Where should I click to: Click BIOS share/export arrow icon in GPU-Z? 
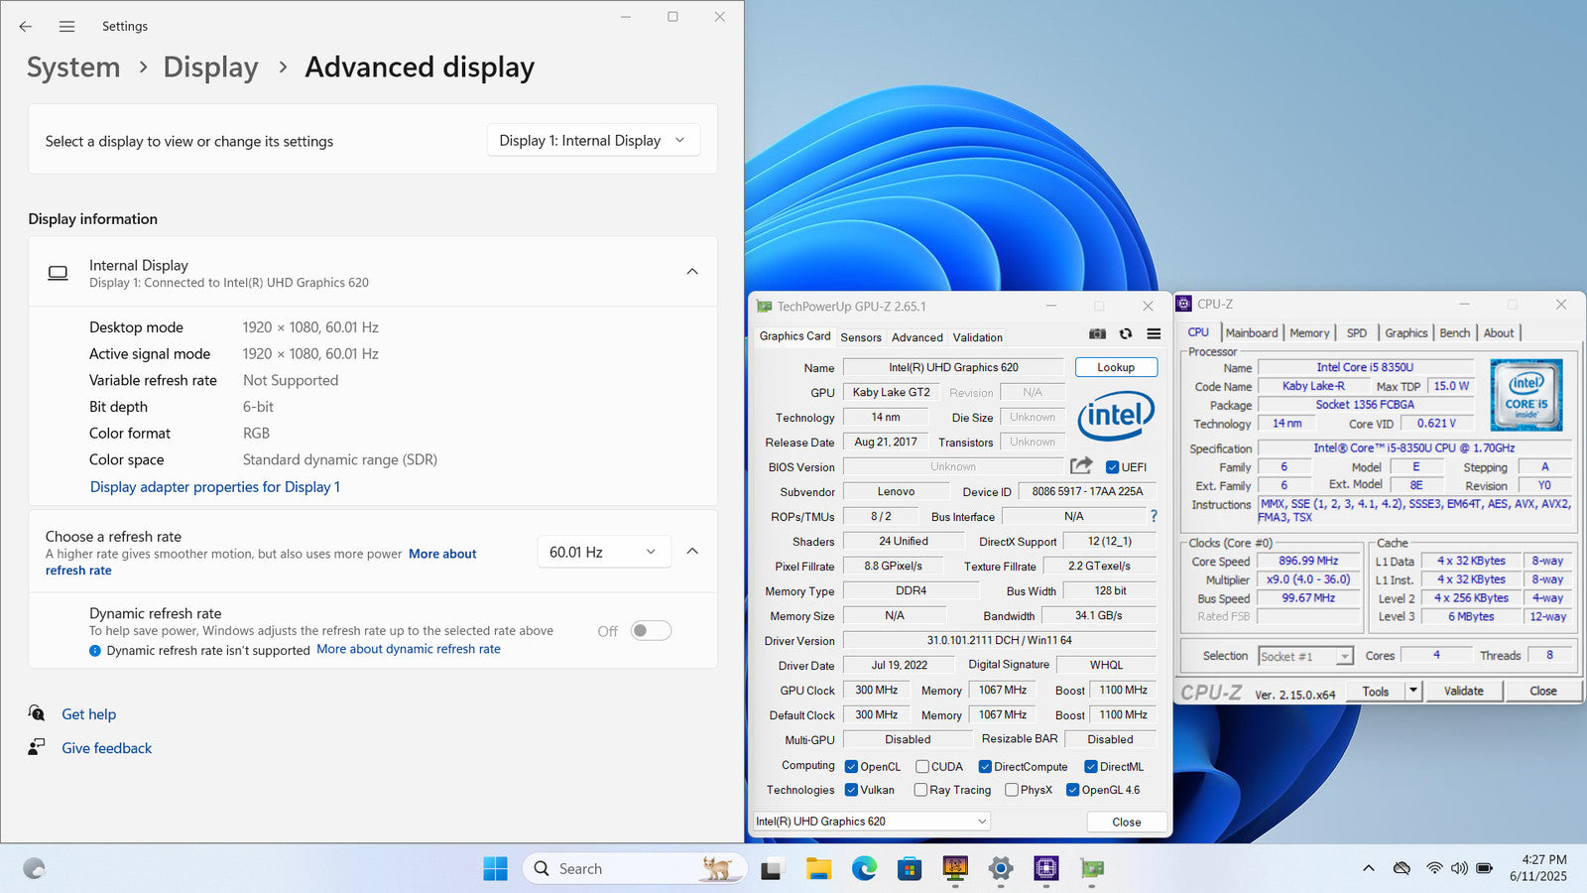click(1081, 465)
